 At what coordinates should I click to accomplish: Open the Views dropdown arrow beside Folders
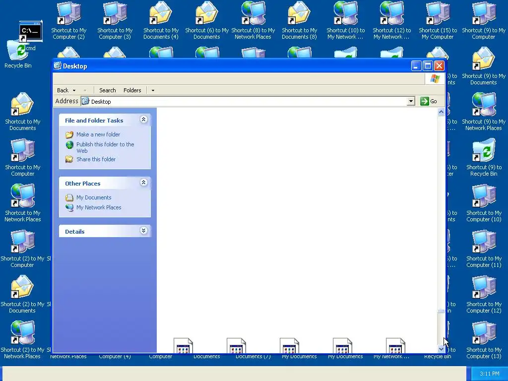tap(153, 90)
